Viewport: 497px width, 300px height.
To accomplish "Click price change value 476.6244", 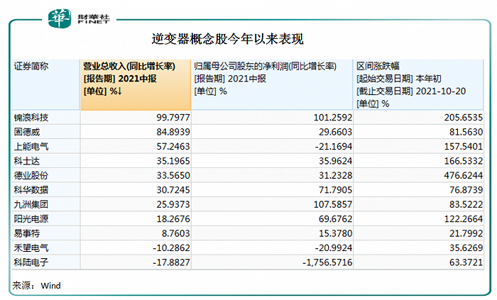I will 464,175.
